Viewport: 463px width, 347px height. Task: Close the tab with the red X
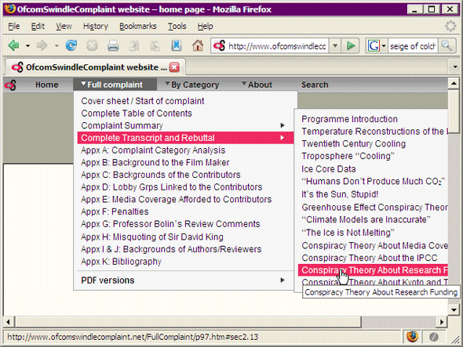pyautogui.click(x=174, y=67)
